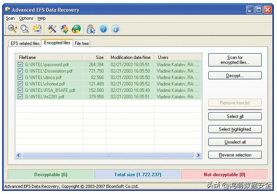Sort by the FileName column header
The height and width of the screenshot is (194, 277).
coord(49,57)
